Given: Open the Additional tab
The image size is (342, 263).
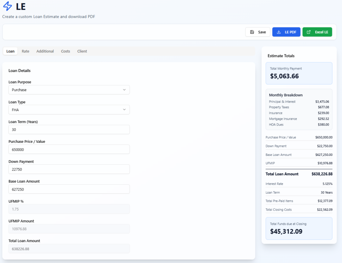Looking at the screenshot, I should [x=45, y=51].
